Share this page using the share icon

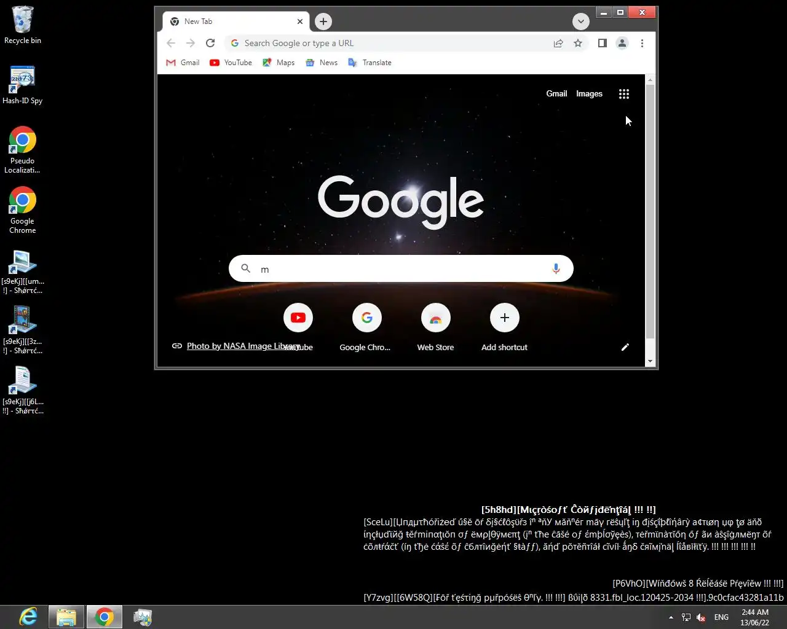point(558,43)
